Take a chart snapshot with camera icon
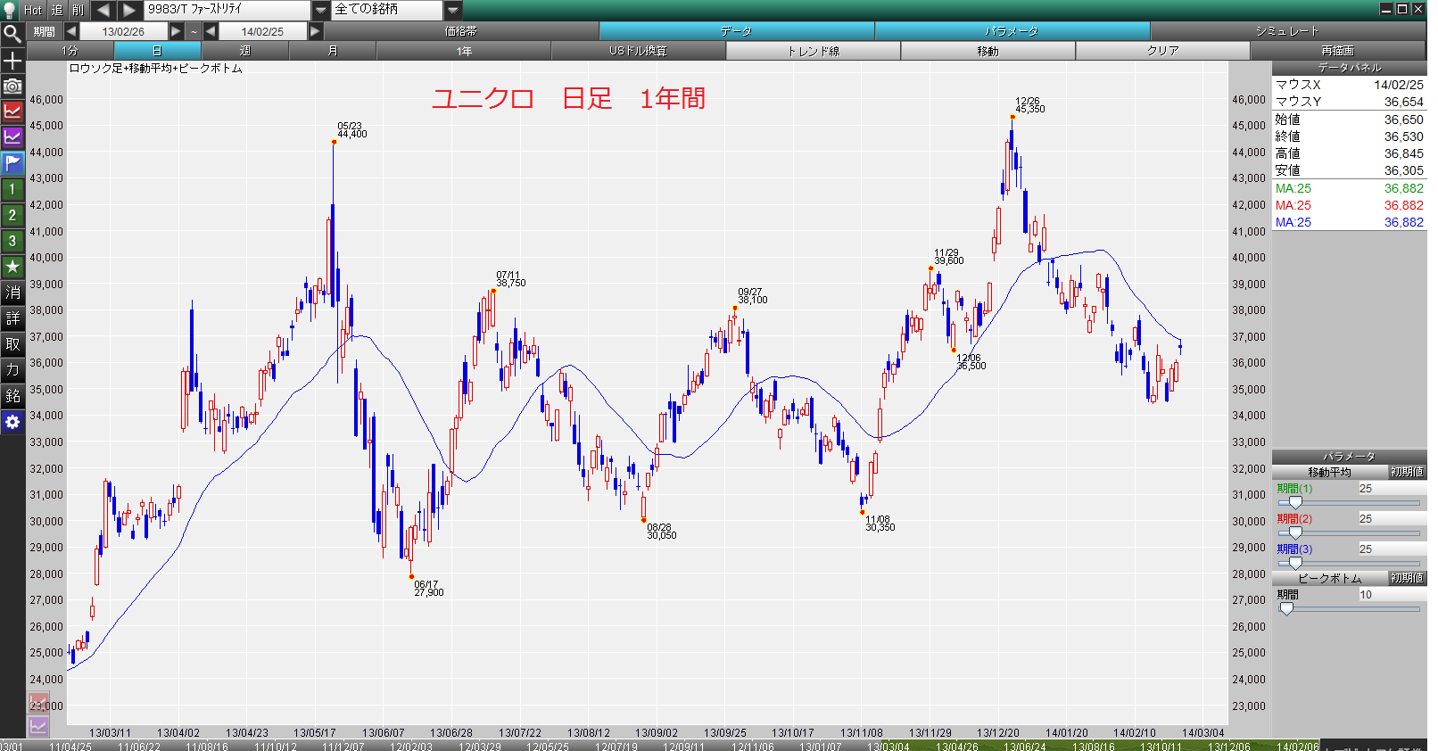This screenshot has height=751, width=1438. coord(12,87)
